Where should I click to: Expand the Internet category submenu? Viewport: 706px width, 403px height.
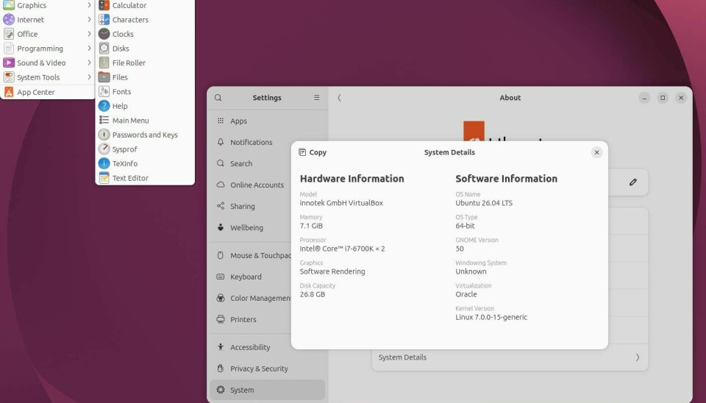47,19
